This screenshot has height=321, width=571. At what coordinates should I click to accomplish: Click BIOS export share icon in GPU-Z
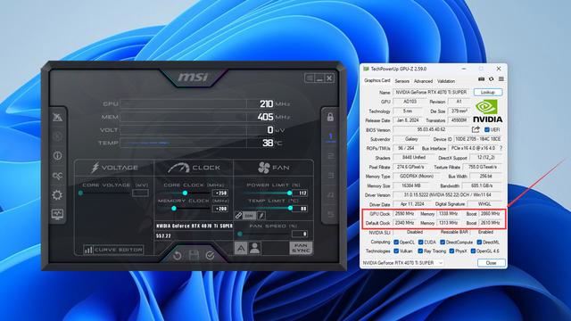(x=476, y=129)
